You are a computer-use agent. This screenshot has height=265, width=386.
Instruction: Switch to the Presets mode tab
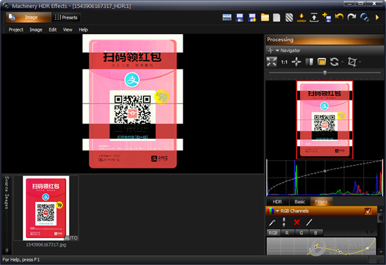66,17
